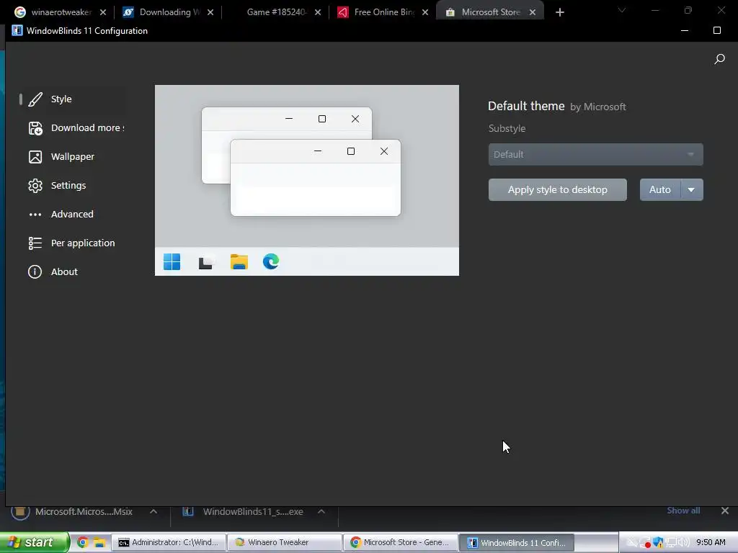Open the Download more styles section
Viewport: 738px width, 553px height.
73,128
